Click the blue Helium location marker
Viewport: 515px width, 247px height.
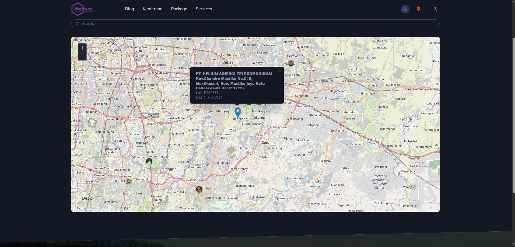coord(238,112)
